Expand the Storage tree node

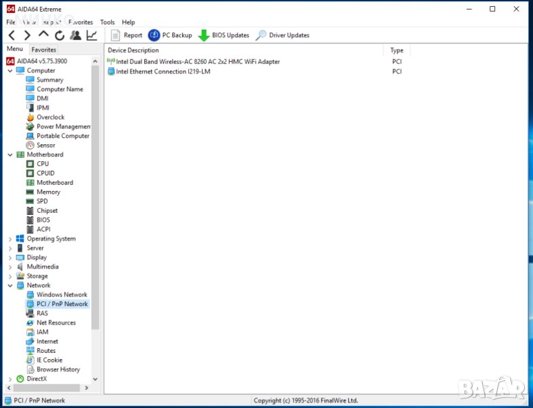point(10,277)
